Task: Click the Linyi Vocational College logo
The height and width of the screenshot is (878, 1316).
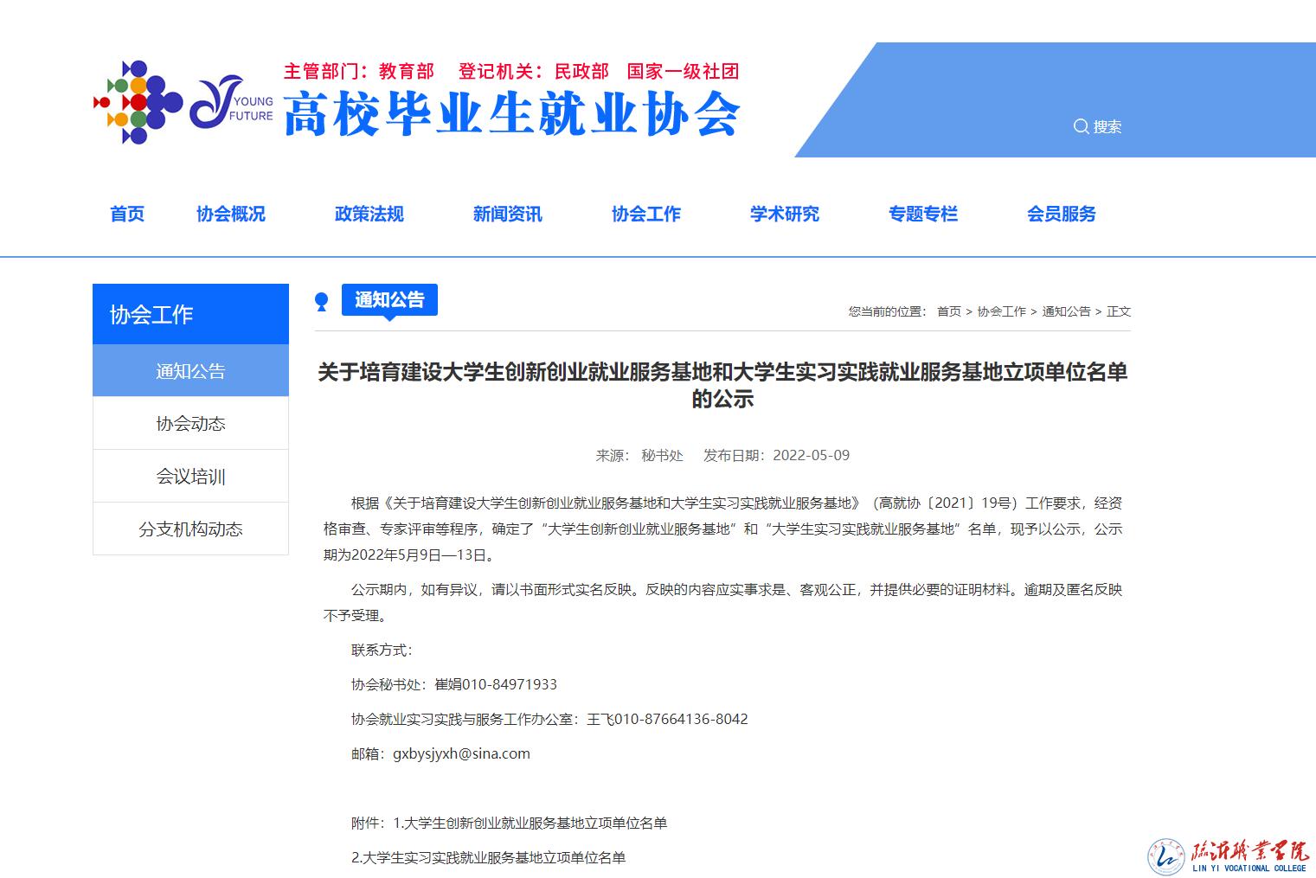Action: [1228, 856]
